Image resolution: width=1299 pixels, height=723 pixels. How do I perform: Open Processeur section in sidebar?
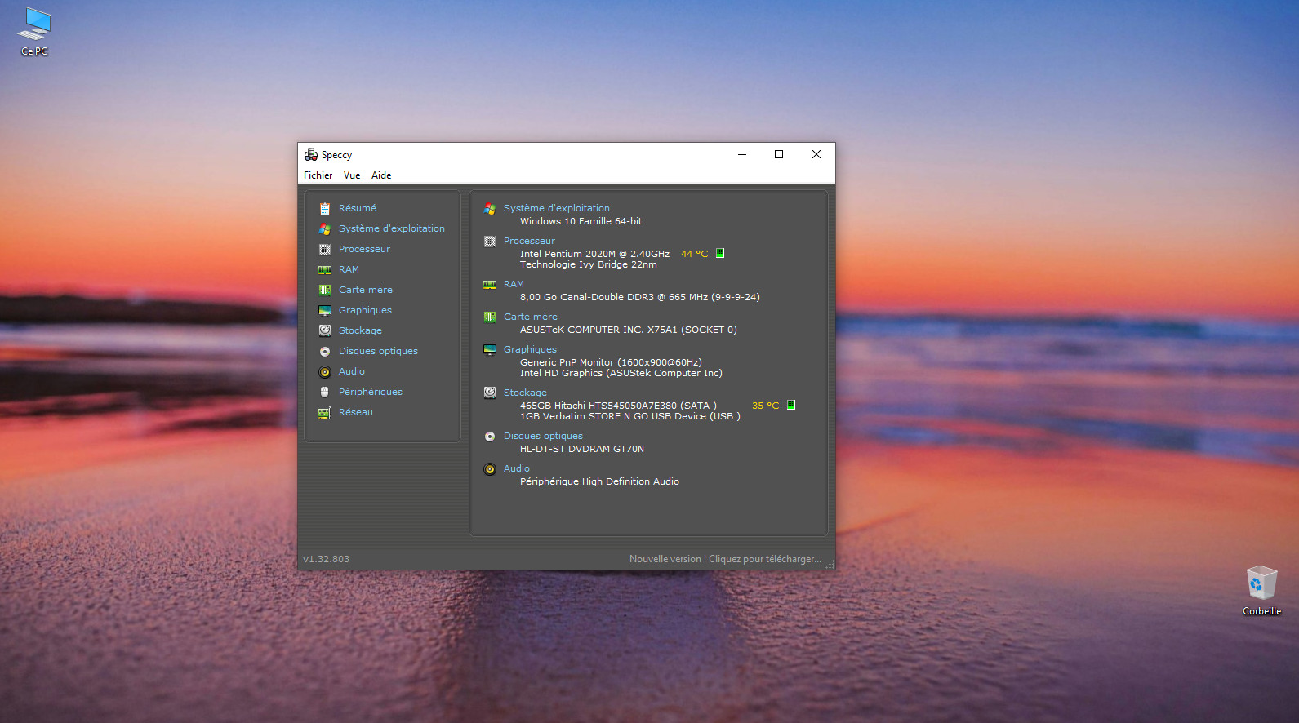(x=364, y=249)
